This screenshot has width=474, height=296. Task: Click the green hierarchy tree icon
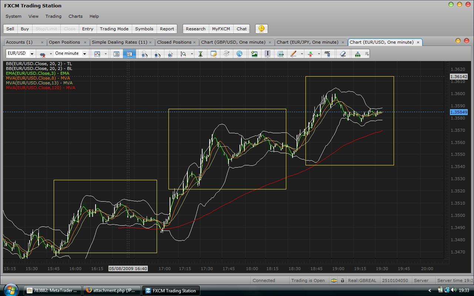(357, 54)
